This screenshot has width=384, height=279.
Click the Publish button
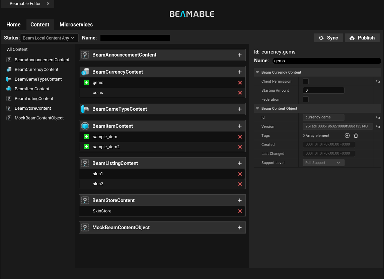[362, 38]
